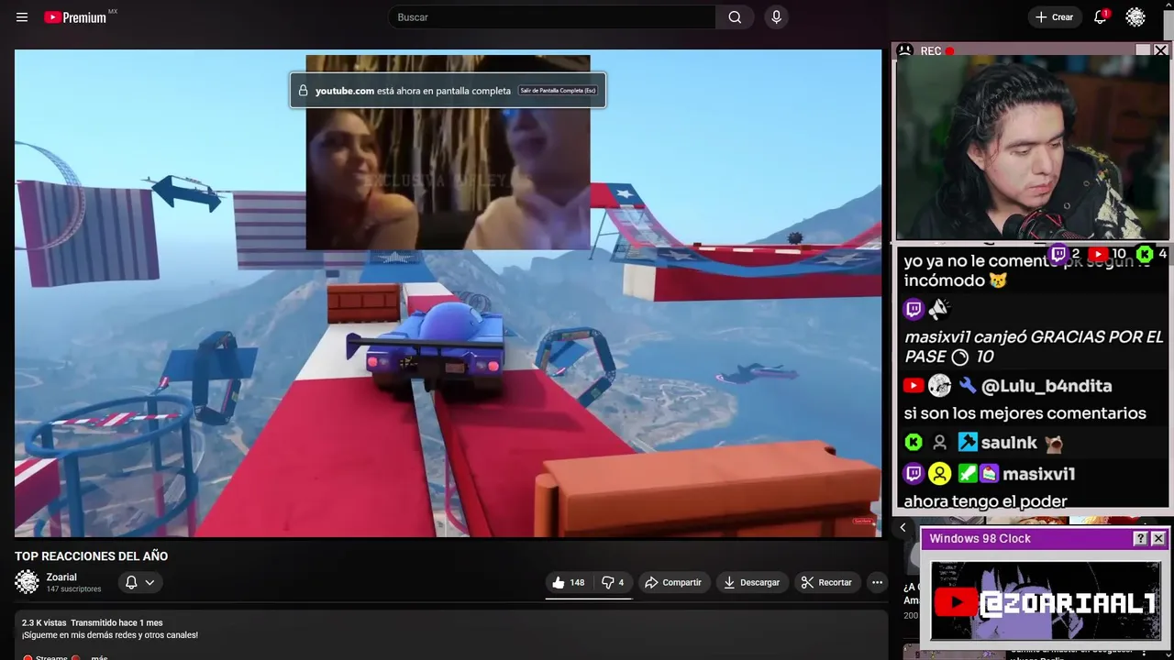
Task: Click the Twitch viewer counter icon
Action: click(x=1058, y=254)
